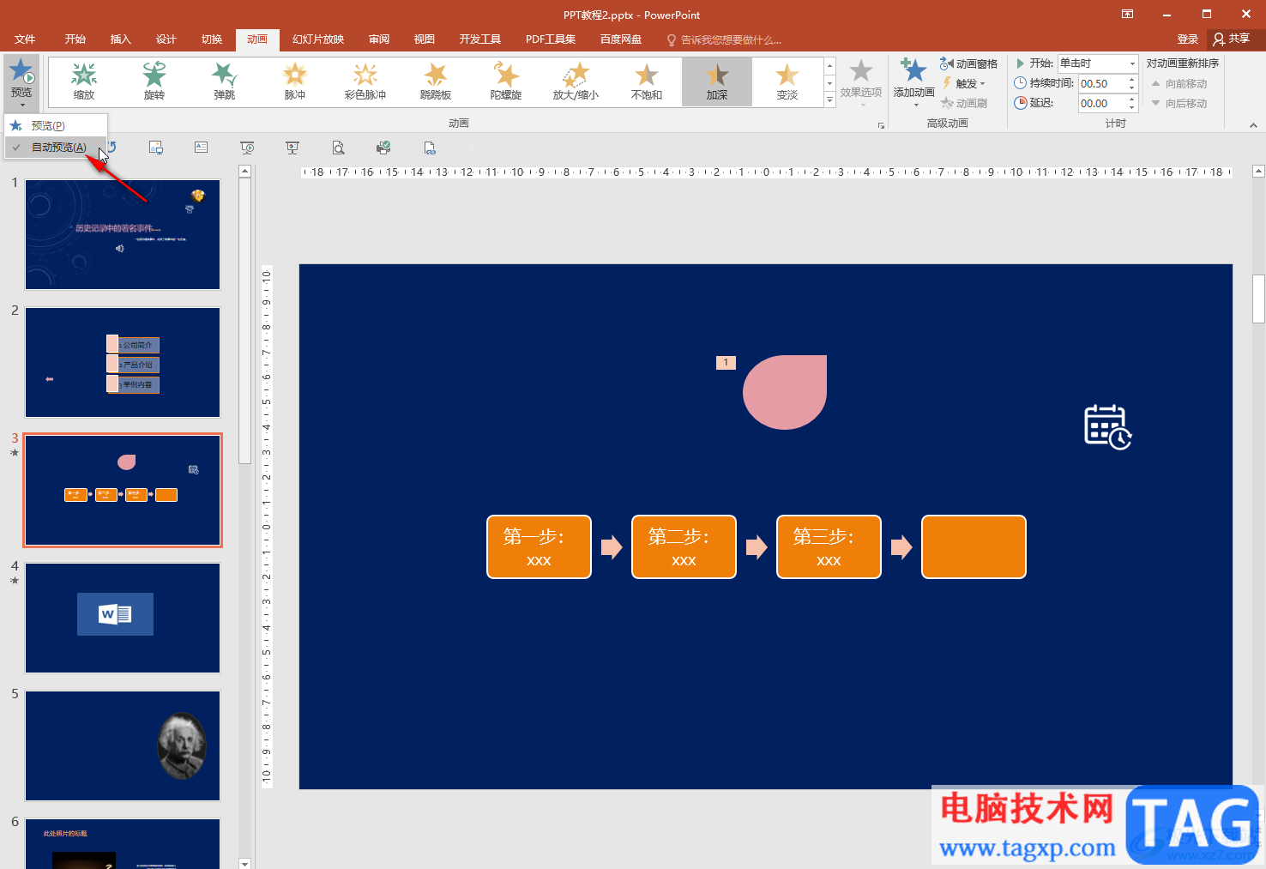
Task: Open the 文件 tab
Action: (x=25, y=39)
